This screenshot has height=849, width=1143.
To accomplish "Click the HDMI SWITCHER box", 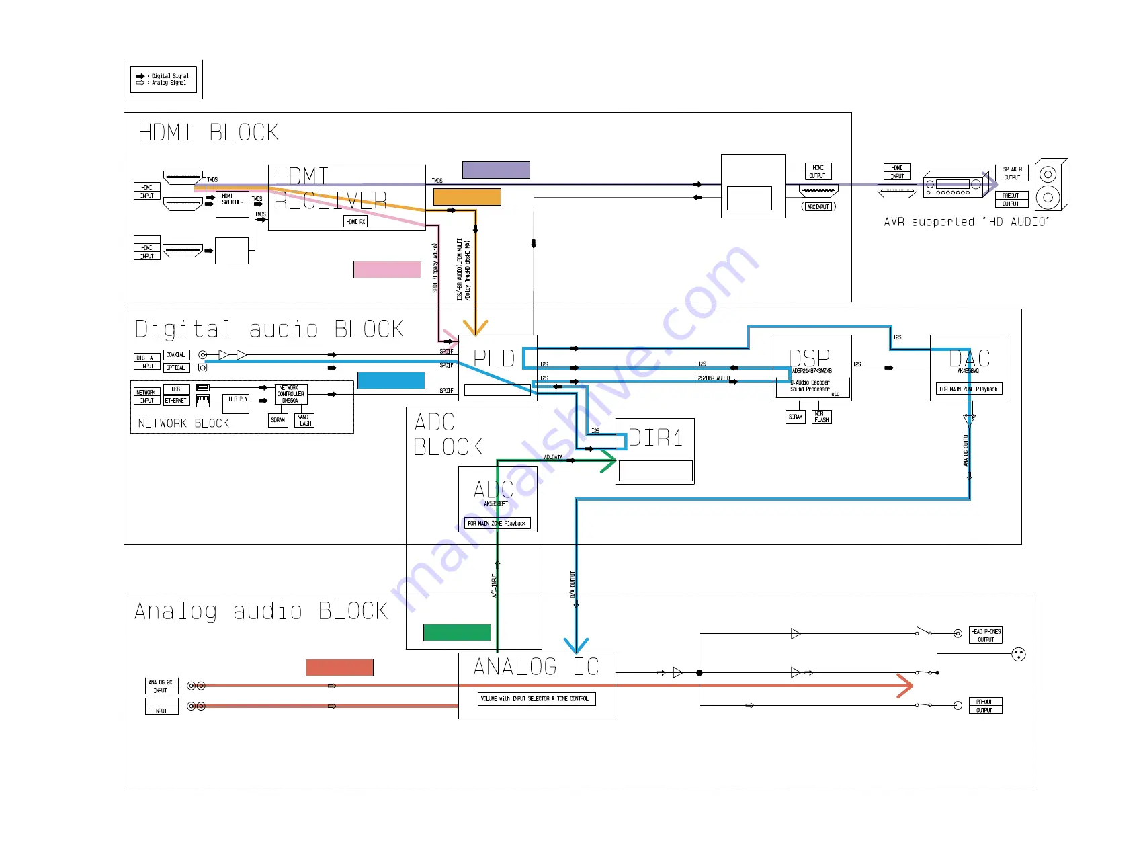I will click(232, 204).
